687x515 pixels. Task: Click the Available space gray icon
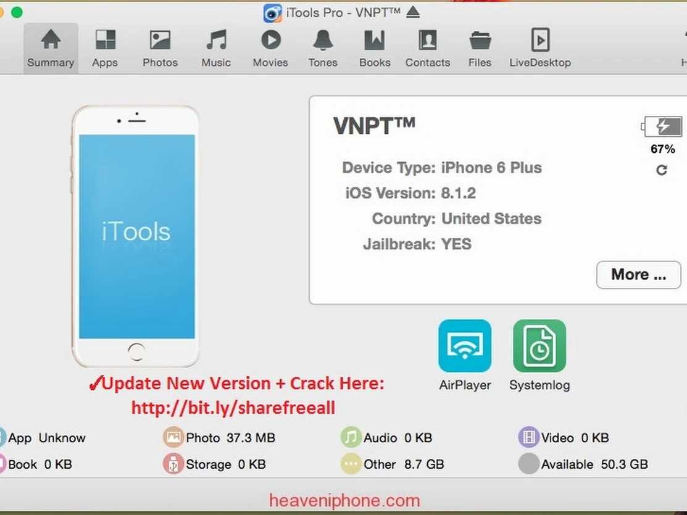[529, 464]
